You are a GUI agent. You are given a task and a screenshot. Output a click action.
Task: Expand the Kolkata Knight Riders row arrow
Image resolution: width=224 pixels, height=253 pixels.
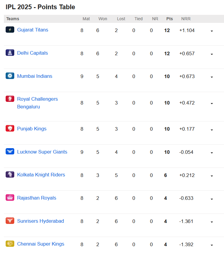(212, 176)
